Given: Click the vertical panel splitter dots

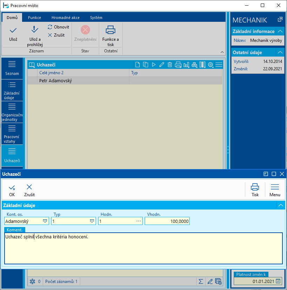Looking at the screenshot, I should [228, 150].
